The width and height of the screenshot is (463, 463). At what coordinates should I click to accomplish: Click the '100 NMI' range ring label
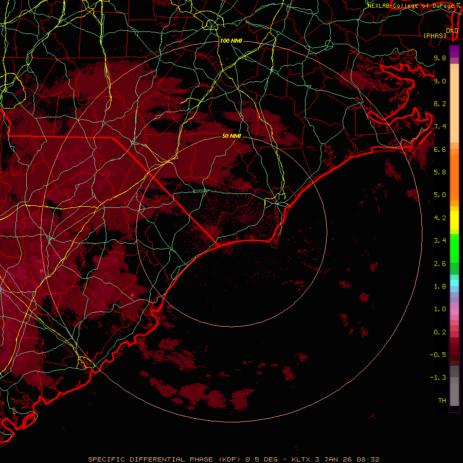[231, 41]
